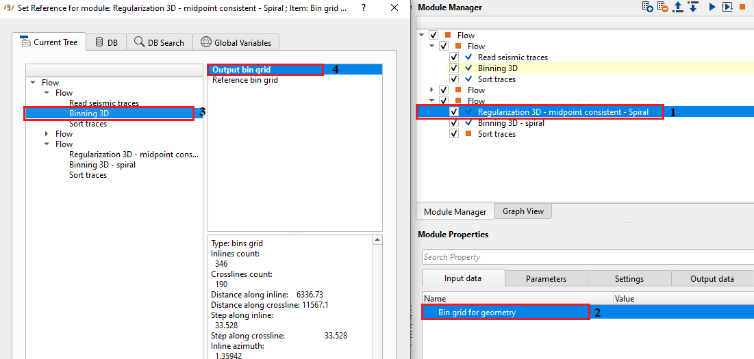Screen dimensions: 754x359
Task: Select Reference bin grid in the dialog list
Action: pyautogui.click(x=245, y=80)
